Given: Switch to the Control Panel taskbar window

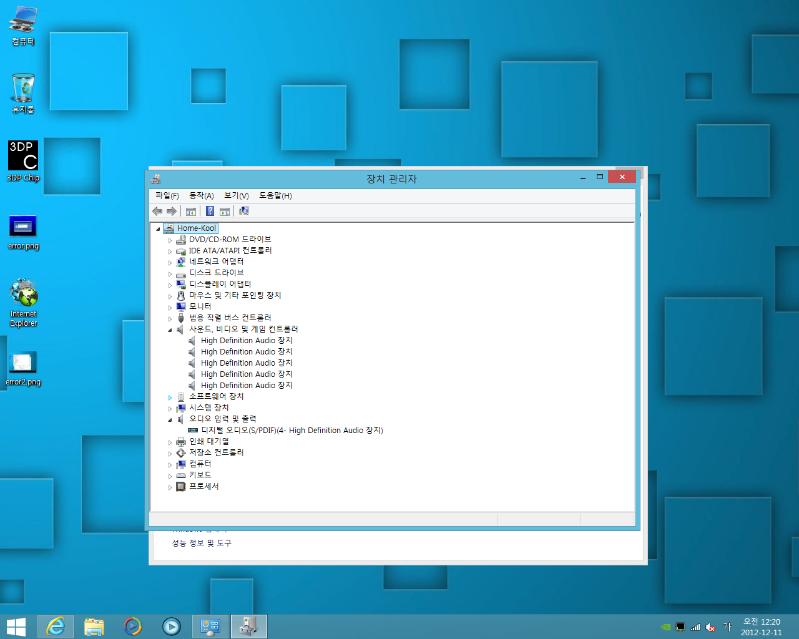Looking at the screenshot, I should 210,627.
